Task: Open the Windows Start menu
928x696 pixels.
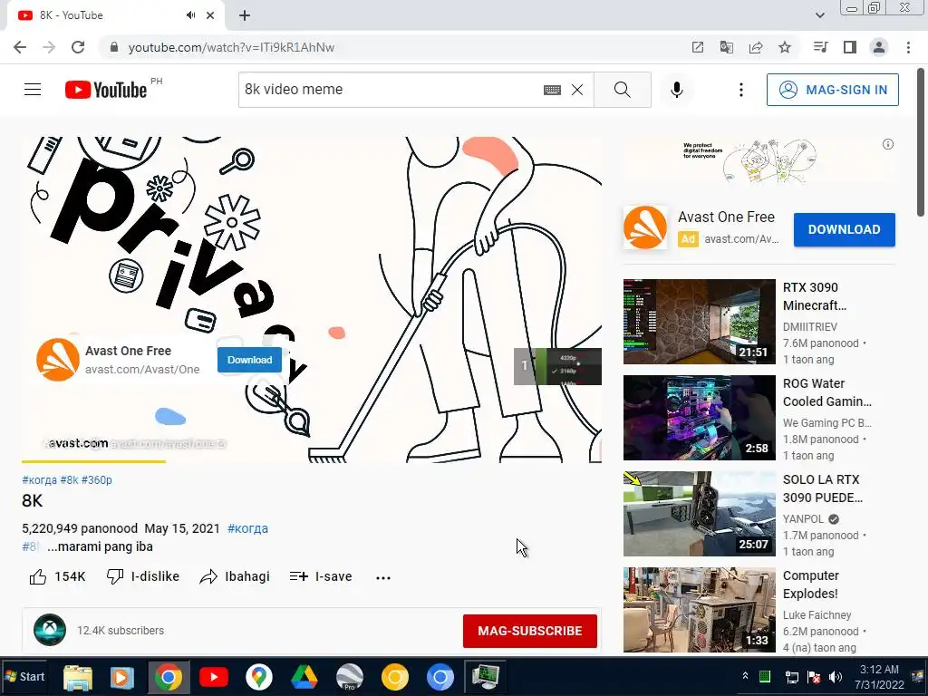Action: tap(24, 676)
